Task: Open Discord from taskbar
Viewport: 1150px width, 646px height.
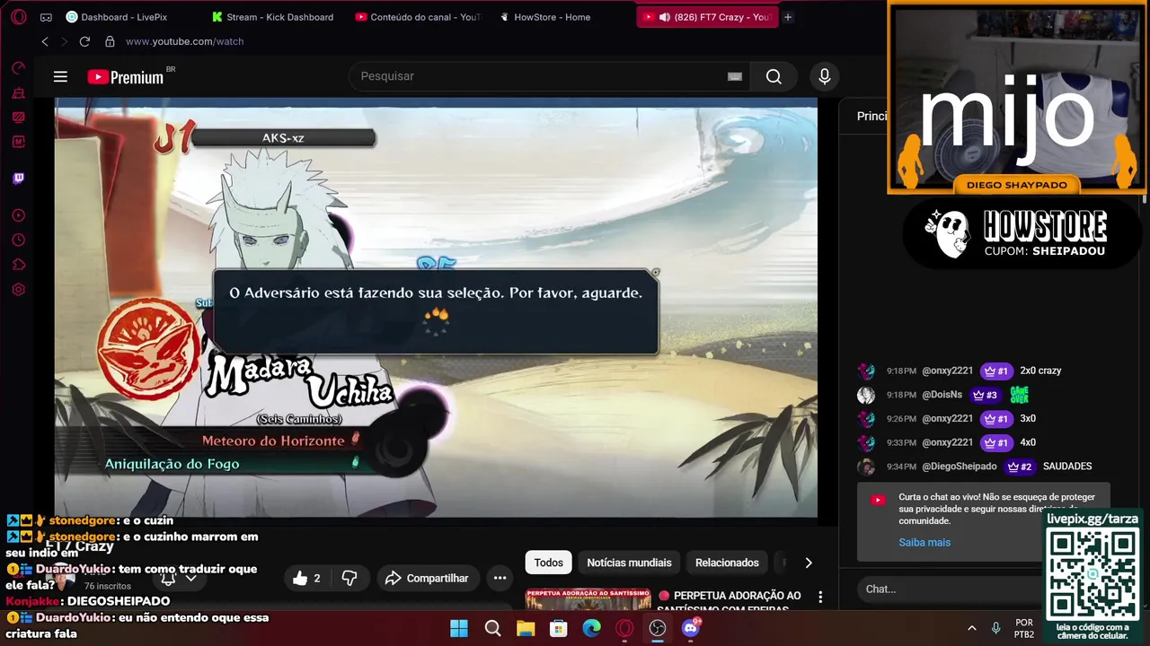Action: click(691, 628)
